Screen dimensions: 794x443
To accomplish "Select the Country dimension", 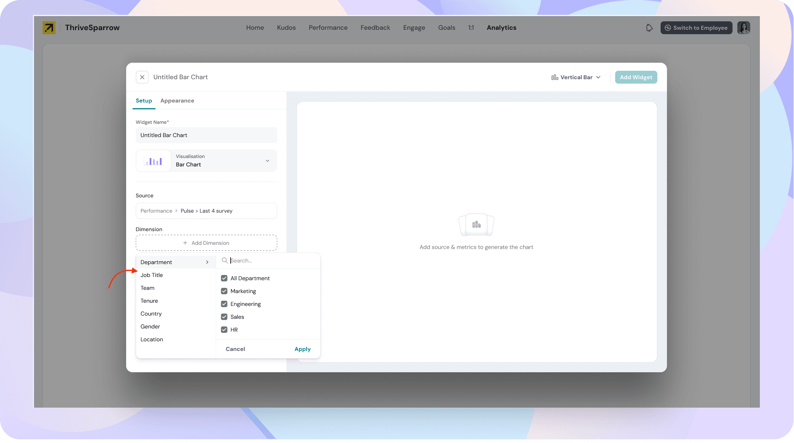I will pyautogui.click(x=151, y=314).
